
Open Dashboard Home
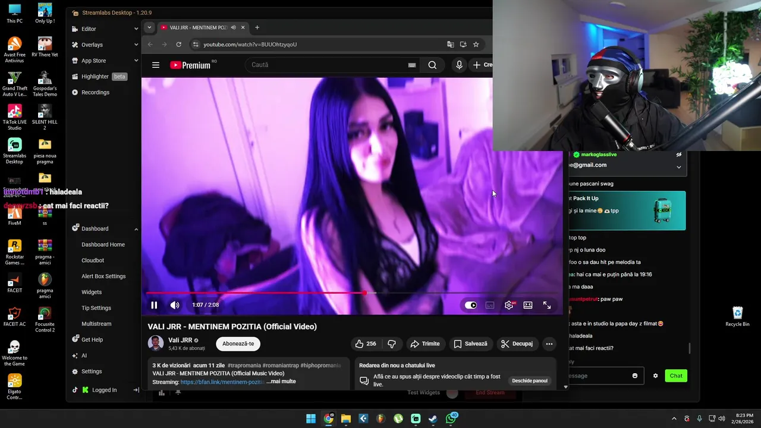coord(103,244)
